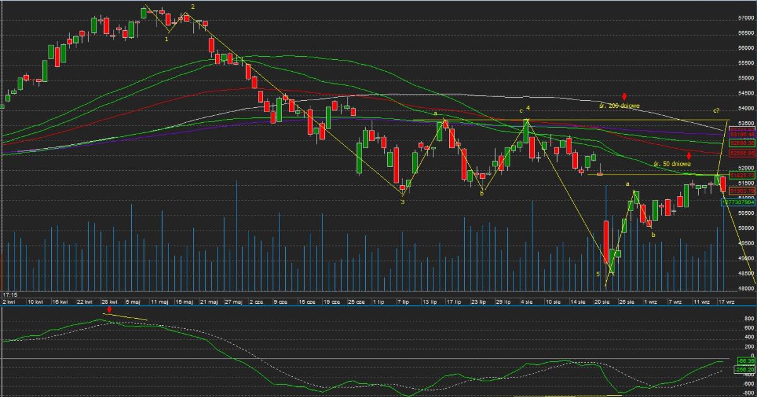Click the '17:15' time label

(x=9, y=294)
